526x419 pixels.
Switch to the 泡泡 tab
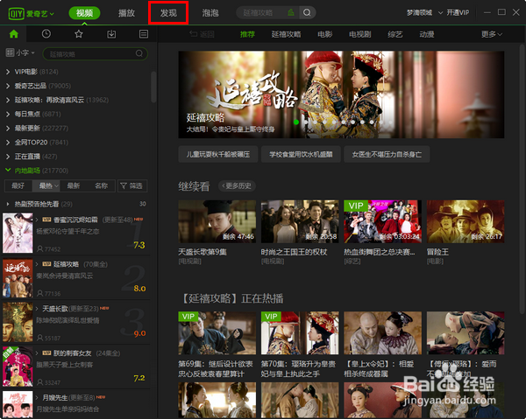point(210,13)
